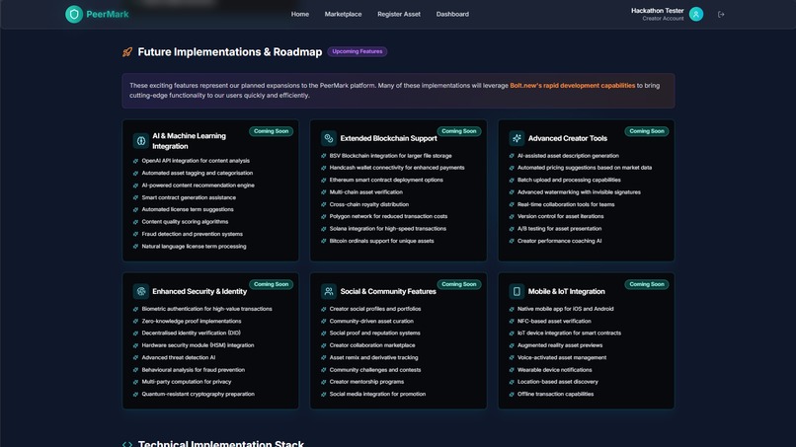Click 'Creator mentorship programs' text
The image size is (796, 447).
(x=366, y=382)
